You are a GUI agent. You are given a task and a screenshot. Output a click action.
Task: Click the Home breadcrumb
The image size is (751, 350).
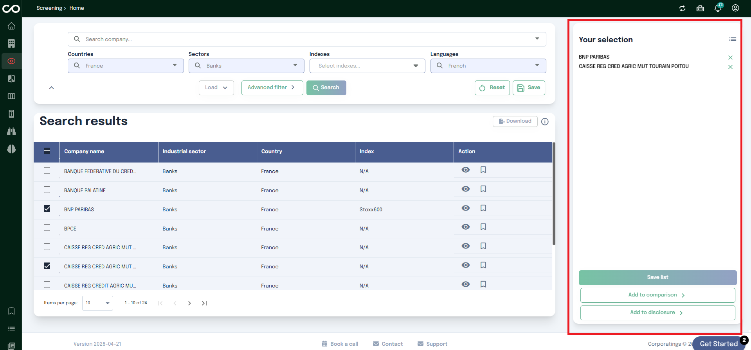click(77, 8)
